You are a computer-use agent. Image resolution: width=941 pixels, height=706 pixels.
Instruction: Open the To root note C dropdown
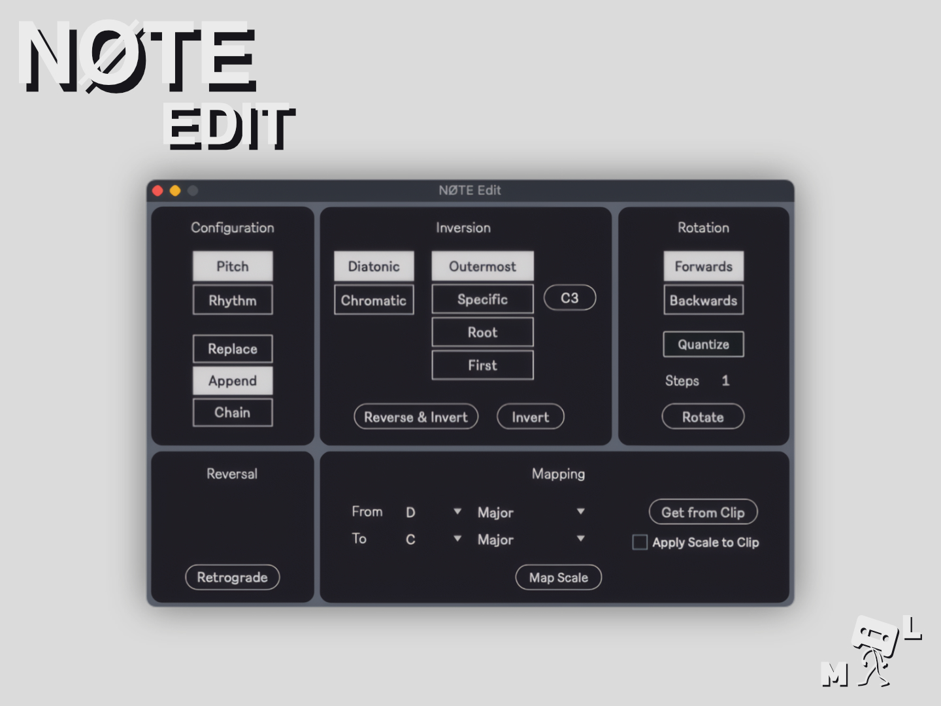433,539
